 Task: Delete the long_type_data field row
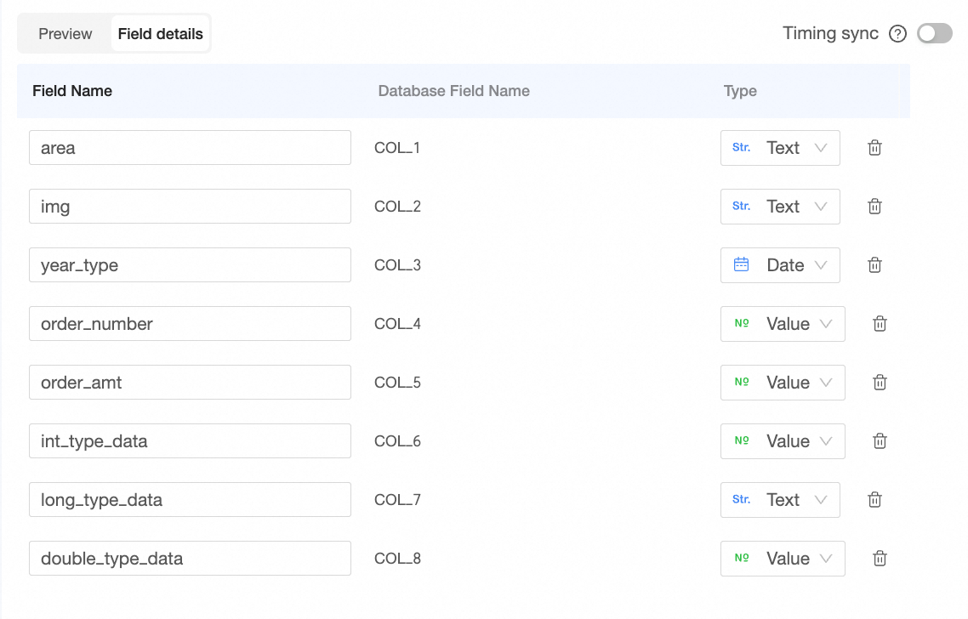pyautogui.click(x=874, y=499)
